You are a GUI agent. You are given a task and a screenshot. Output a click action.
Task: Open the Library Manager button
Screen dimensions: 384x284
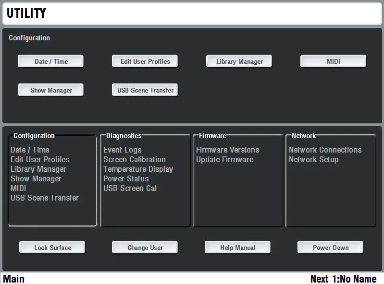pyautogui.click(x=239, y=61)
